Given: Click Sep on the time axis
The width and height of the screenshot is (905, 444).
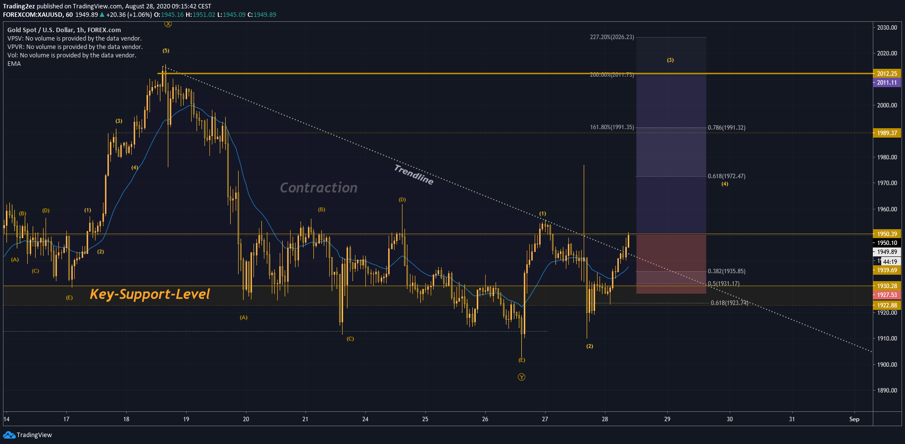Looking at the screenshot, I should click(855, 419).
